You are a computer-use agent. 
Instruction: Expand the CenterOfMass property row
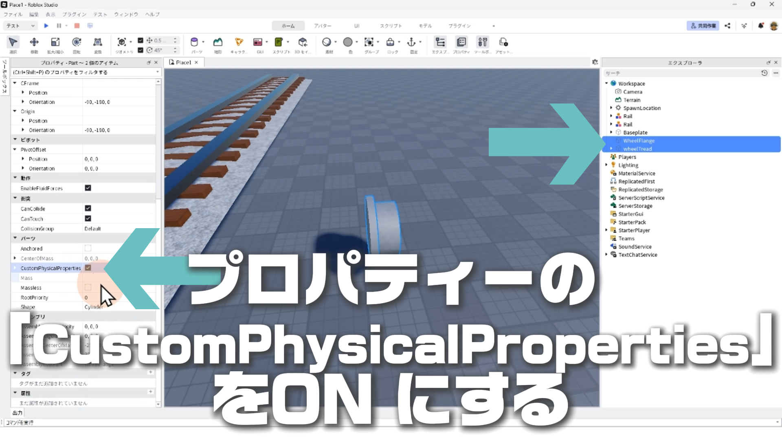click(15, 258)
